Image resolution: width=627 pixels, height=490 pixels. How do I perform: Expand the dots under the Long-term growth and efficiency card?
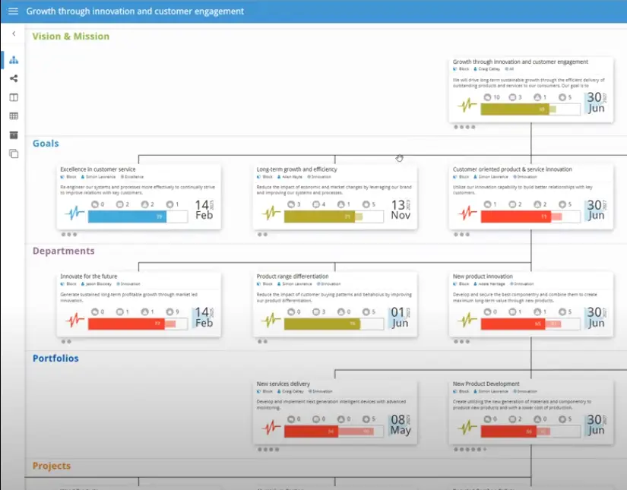(263, 235)
